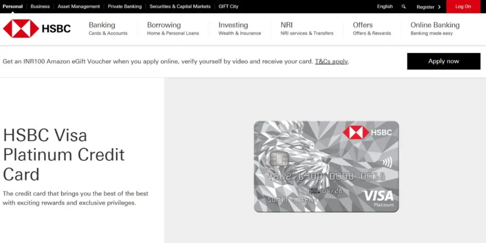Screen dimensions: 486x243
Task: Click the platinum credit card image
Action: pyautogui.click(x=327, y=167)
